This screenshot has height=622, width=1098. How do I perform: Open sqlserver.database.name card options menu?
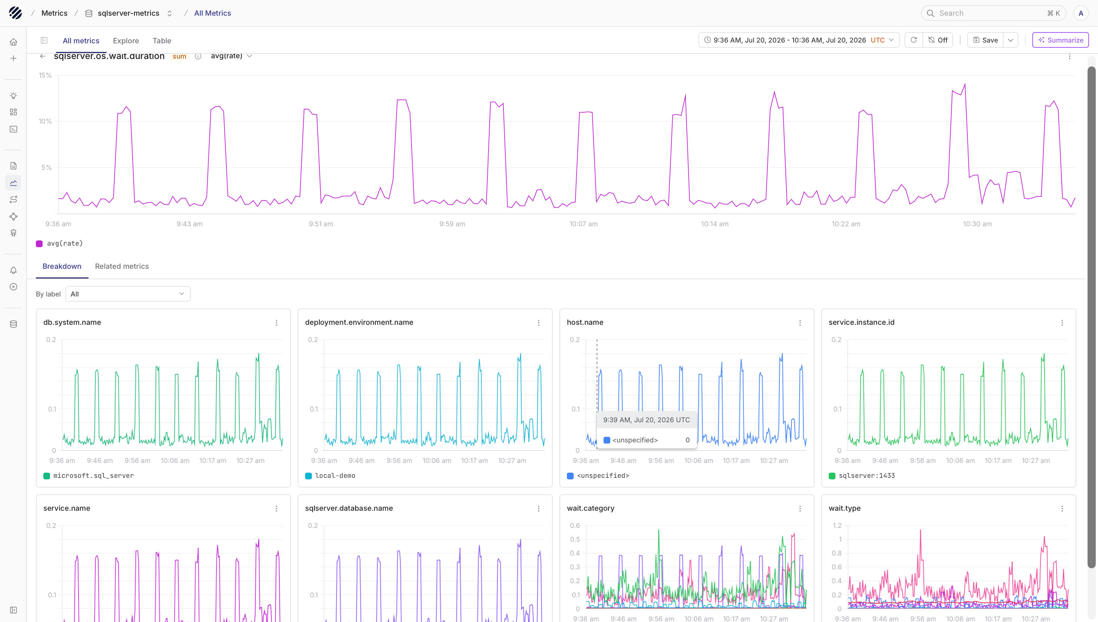[x=538, y=509]
